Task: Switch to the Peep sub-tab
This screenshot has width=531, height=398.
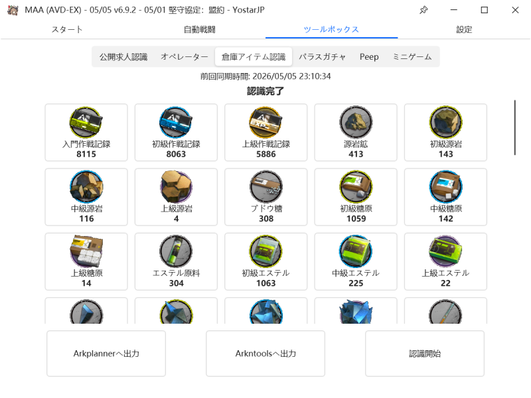Action: 369,56
